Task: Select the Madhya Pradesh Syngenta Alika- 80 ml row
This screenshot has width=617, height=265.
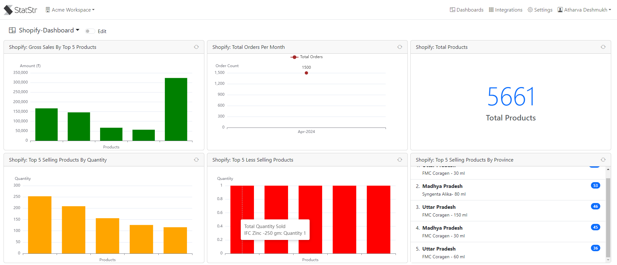Action: click(x=508, y=190)
